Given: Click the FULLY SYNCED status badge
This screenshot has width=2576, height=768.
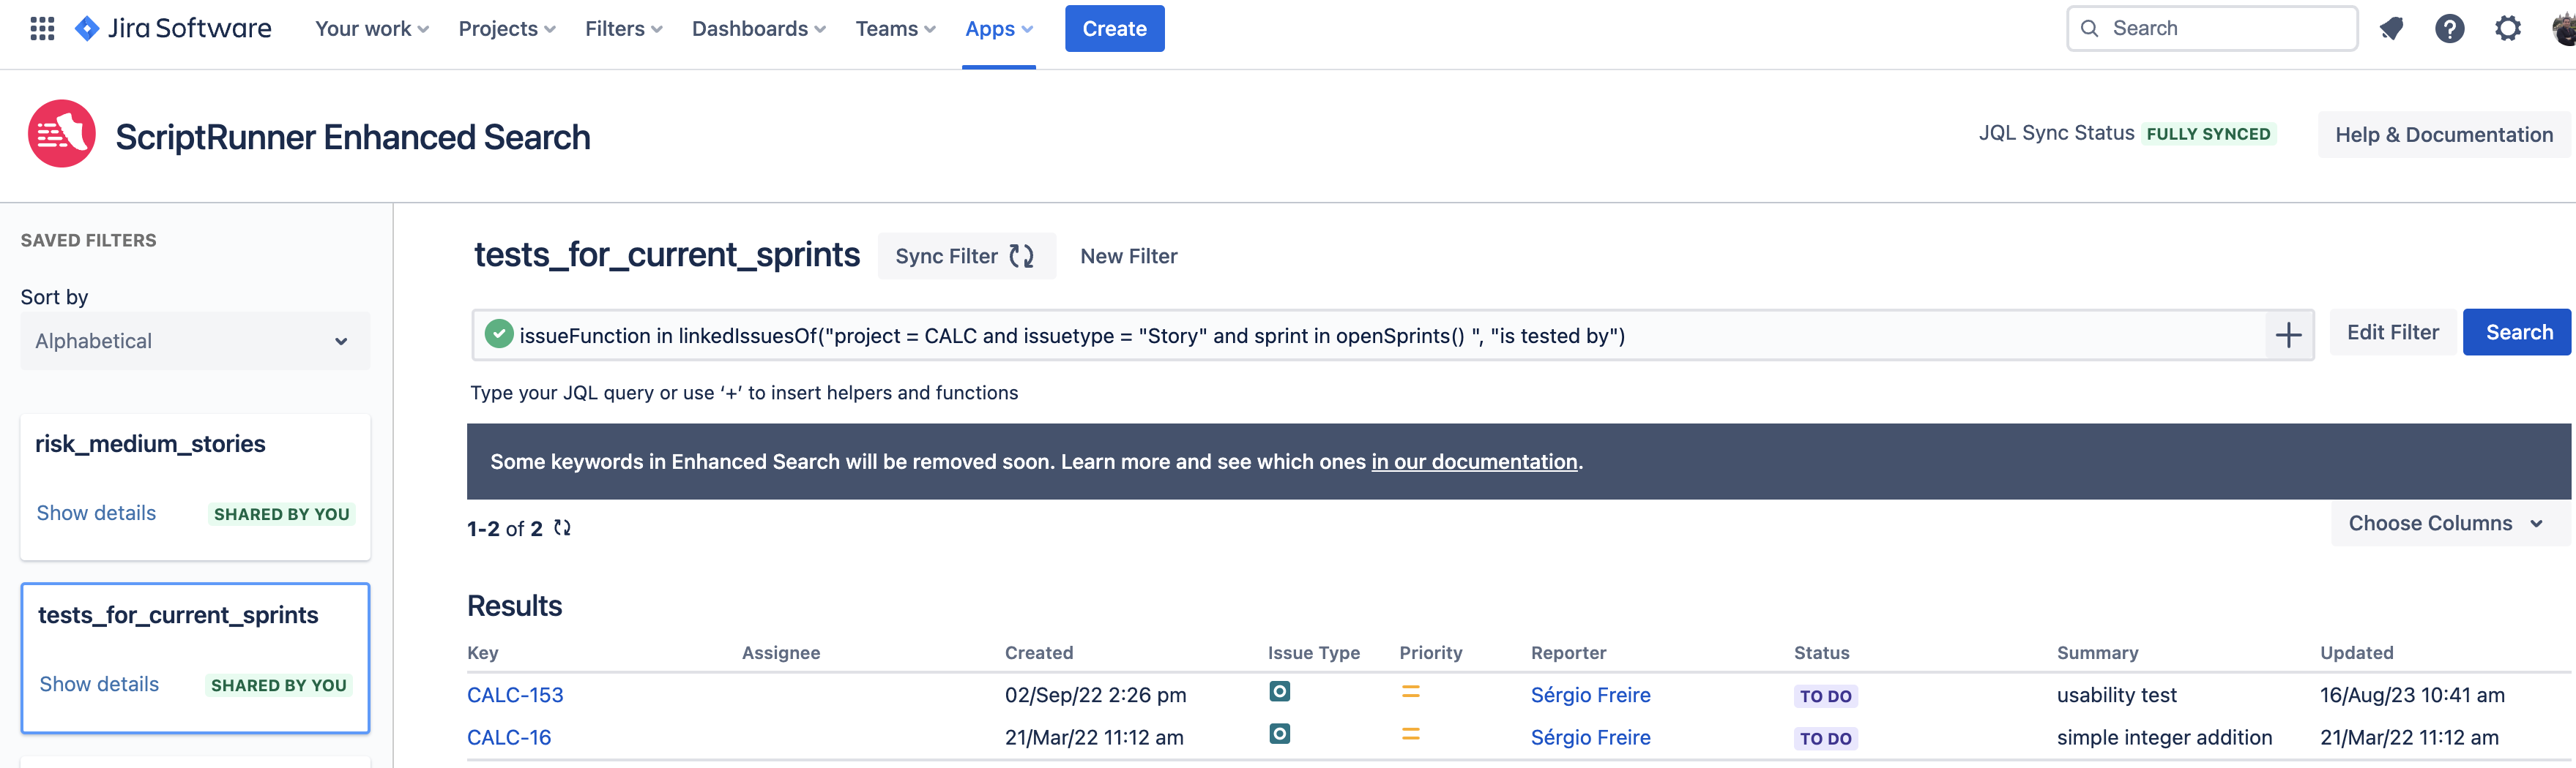Looking at the screenshot, I should [2208, 134].
